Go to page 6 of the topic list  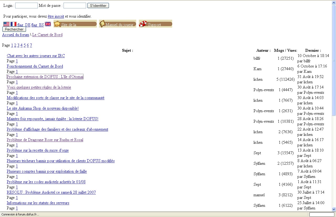click(x=28, y=45)
